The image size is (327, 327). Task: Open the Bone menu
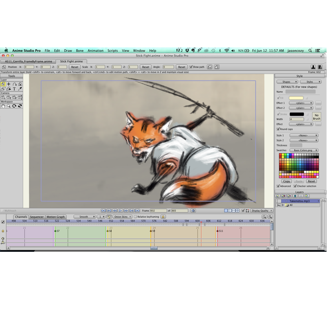tap(80, 51)
